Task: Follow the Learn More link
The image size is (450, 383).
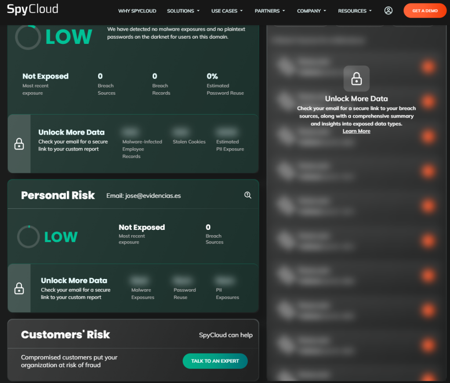Action: coord(356,131)
